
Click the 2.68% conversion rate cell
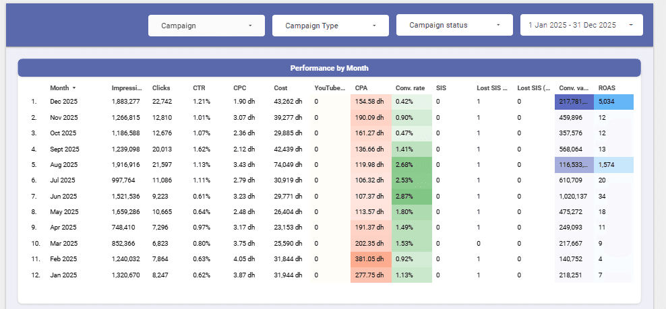412,165
